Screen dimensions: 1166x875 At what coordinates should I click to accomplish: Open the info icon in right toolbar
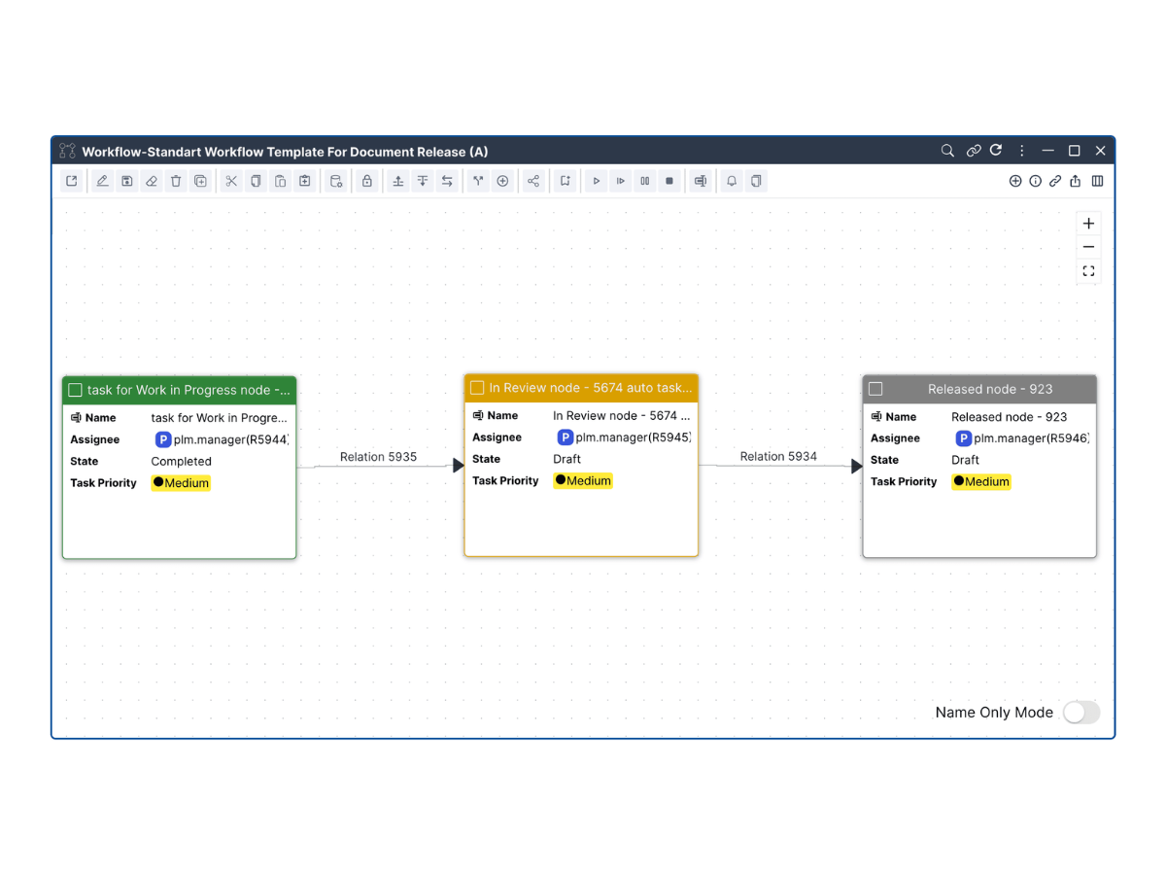click(x=1035, y=181)
